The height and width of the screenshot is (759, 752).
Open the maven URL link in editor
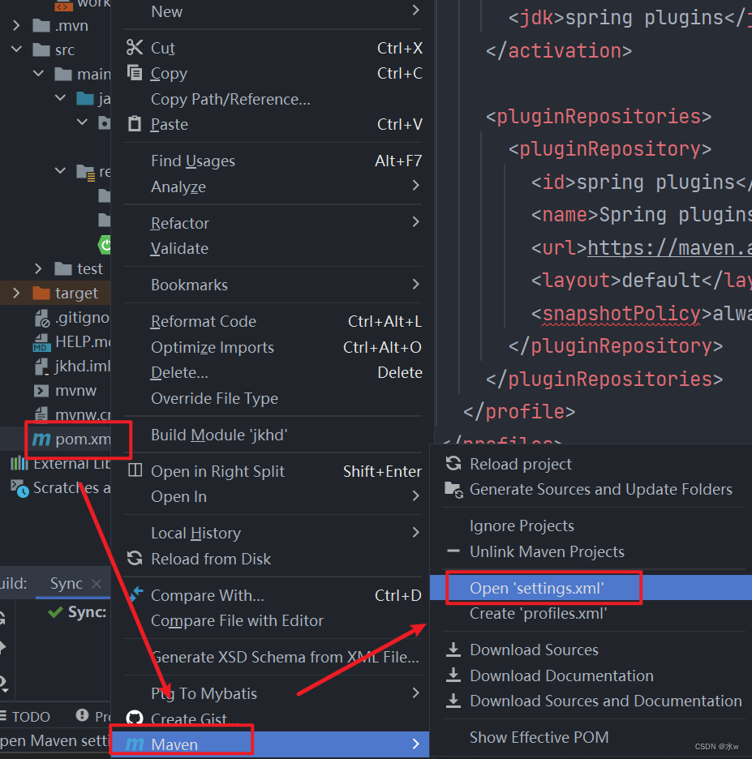tap(670, 248)
